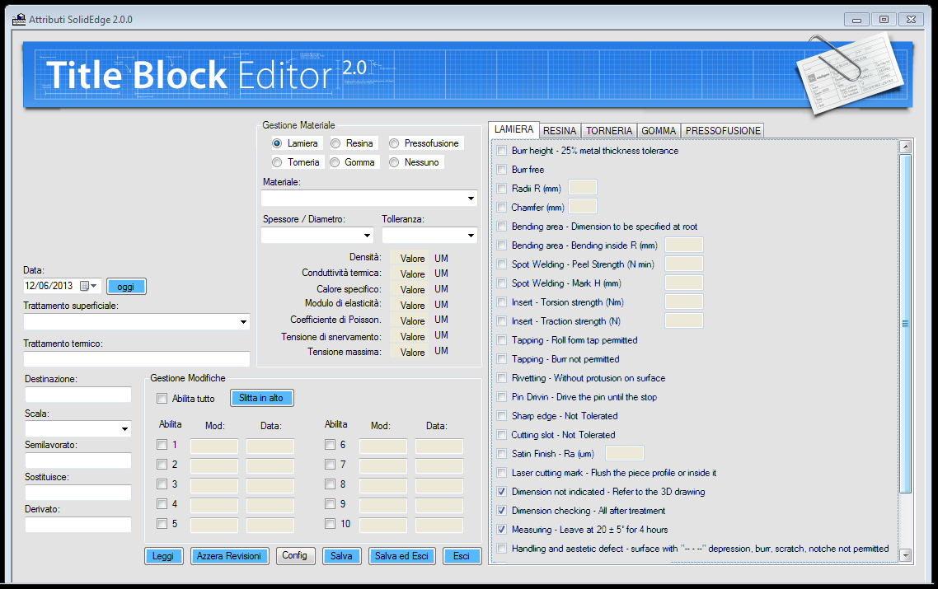The image size is (938, 589).
Task: Click the Derivato input field
Action: [x=77, y=525]
